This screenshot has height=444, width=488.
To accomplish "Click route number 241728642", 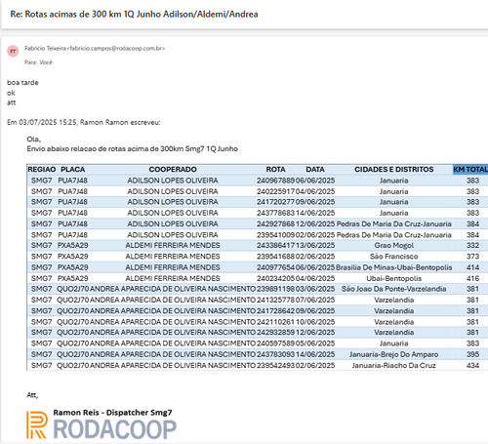I will (x=275, y=311).
